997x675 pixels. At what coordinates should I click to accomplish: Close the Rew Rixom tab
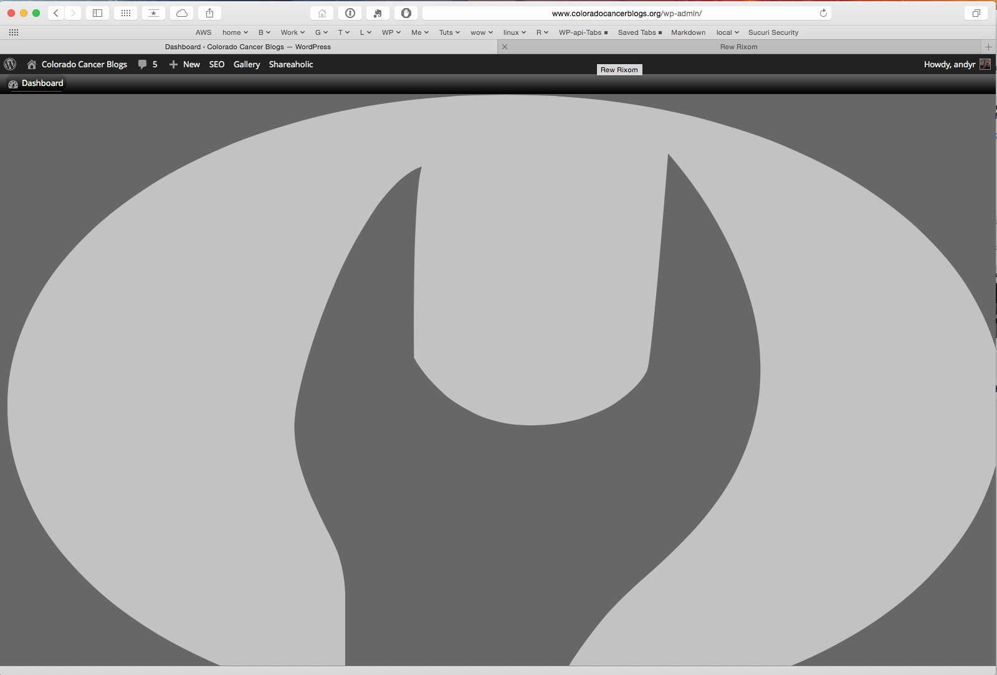click(505, 47)
